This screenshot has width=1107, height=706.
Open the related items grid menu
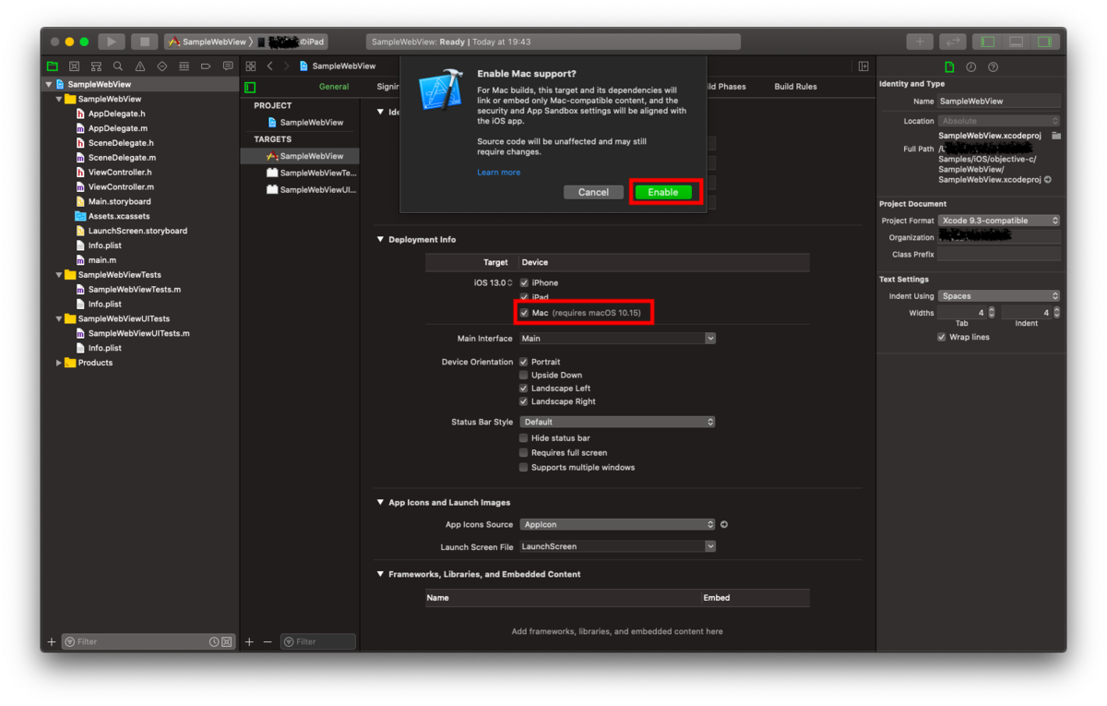(250, 66)
